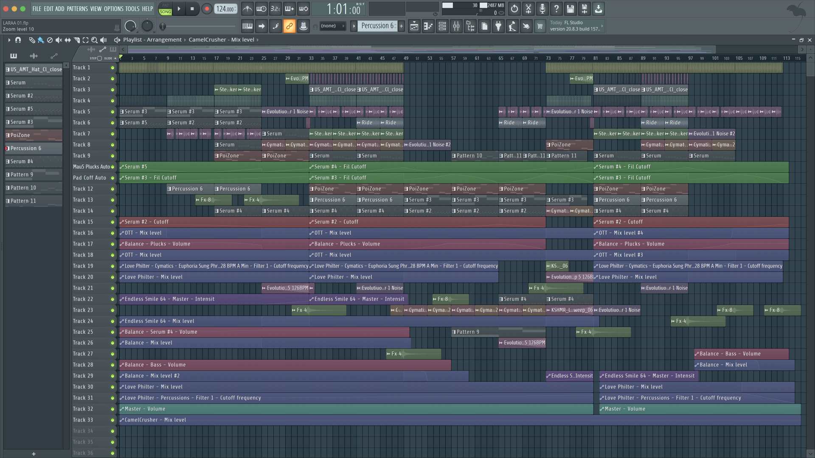Select Pattern 10 in the picker list
Screen dimensions: 815x458
point(34,188)
